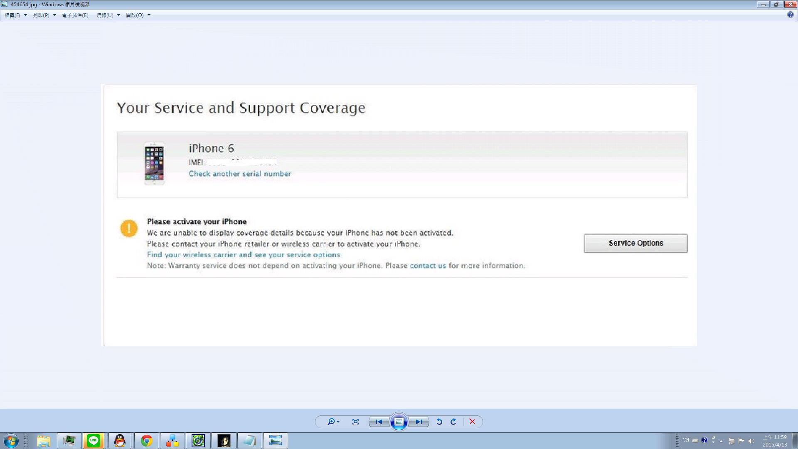Expand the 列印(P) dropdown arrow
The height and width of the screenshot is (449, 798).
(54, 15)
